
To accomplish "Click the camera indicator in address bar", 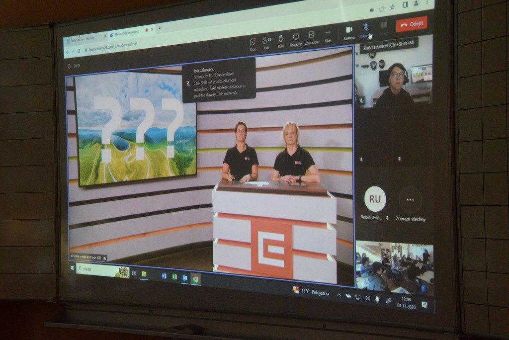I will tap(371, 10).
